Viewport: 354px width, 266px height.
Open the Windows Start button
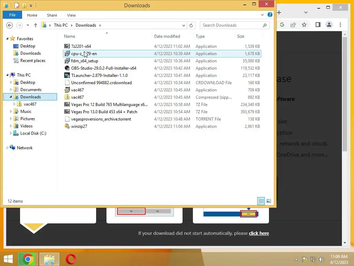click(8, 259)
